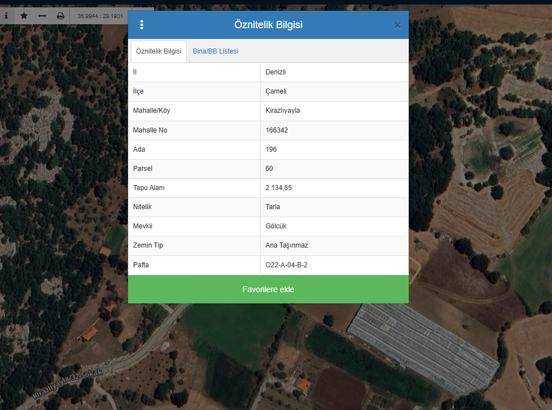Open favorites via the star icon

[x=24, y=16]
